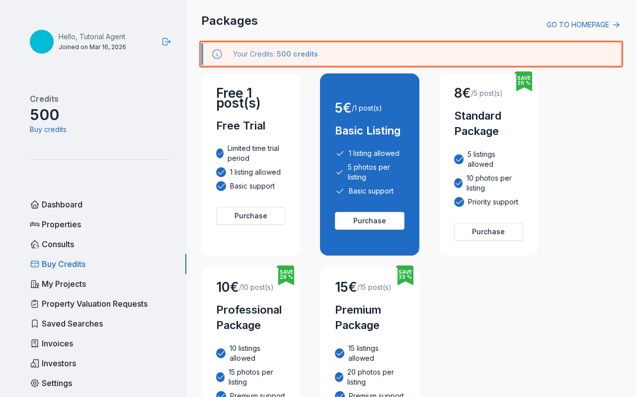Click the SAVE 20% badge on Standard Package
636x397 pixels.
point(524,80)
